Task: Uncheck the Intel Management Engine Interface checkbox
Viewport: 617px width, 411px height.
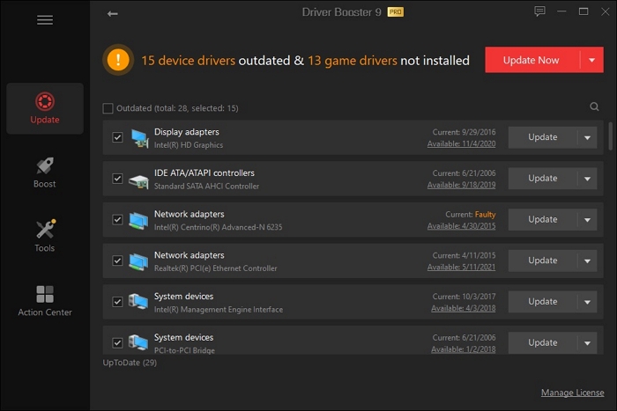Action: coord(117,302)
